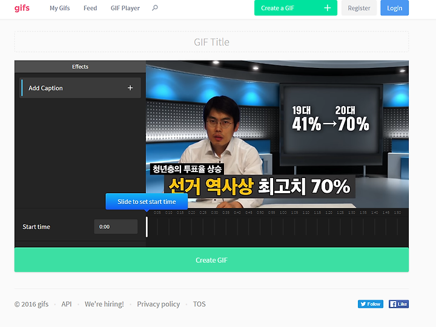Click the white timeline start handle
Image resolution: width=436 pixels, height=327 pixels.
[x=147, y=226]
